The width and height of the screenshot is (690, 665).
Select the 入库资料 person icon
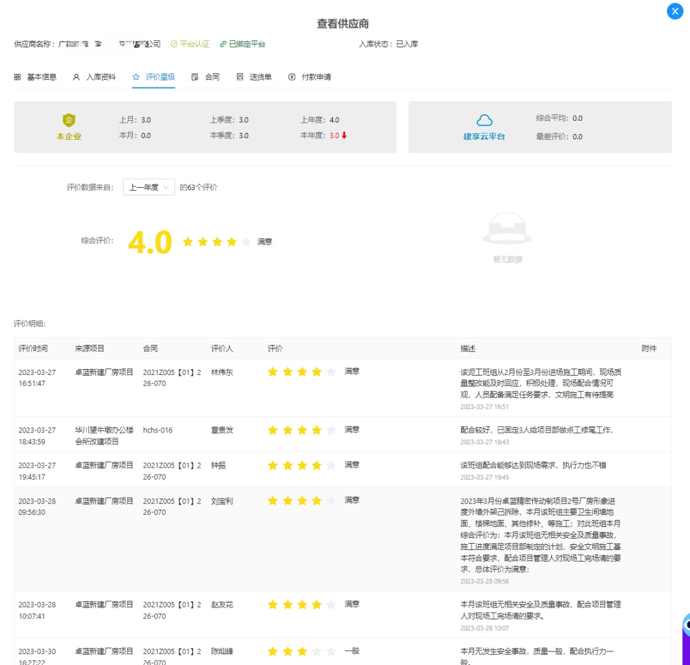click(x=77, y=76)
